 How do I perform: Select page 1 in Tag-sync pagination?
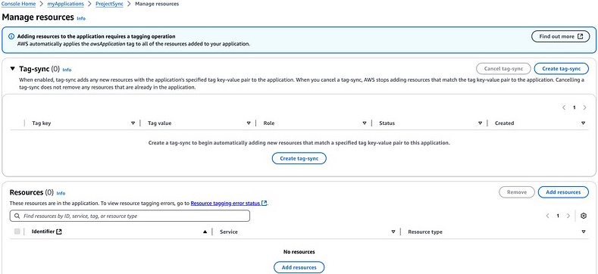point(574,107)
